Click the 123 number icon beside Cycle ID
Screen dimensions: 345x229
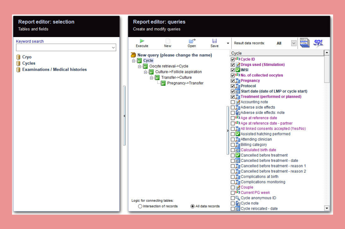coord(238,59)
